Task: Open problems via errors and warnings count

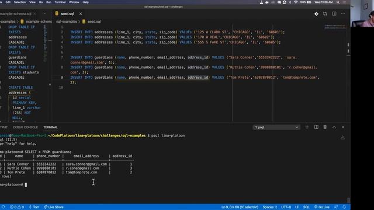Action: pos(17,207)
